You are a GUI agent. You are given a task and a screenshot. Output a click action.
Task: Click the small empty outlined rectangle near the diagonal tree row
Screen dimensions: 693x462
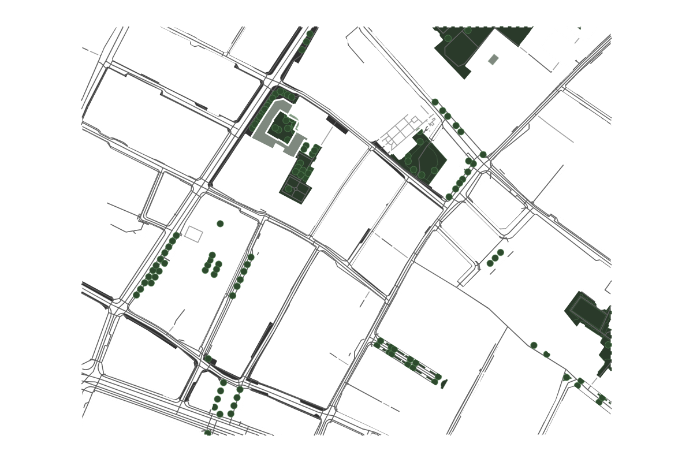tap(193, 234)
